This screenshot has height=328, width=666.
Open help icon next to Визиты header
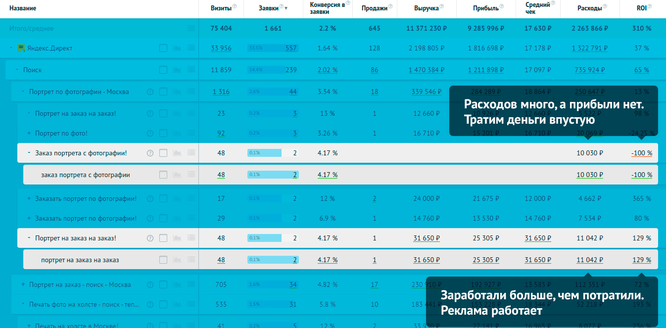coord(235,6)
